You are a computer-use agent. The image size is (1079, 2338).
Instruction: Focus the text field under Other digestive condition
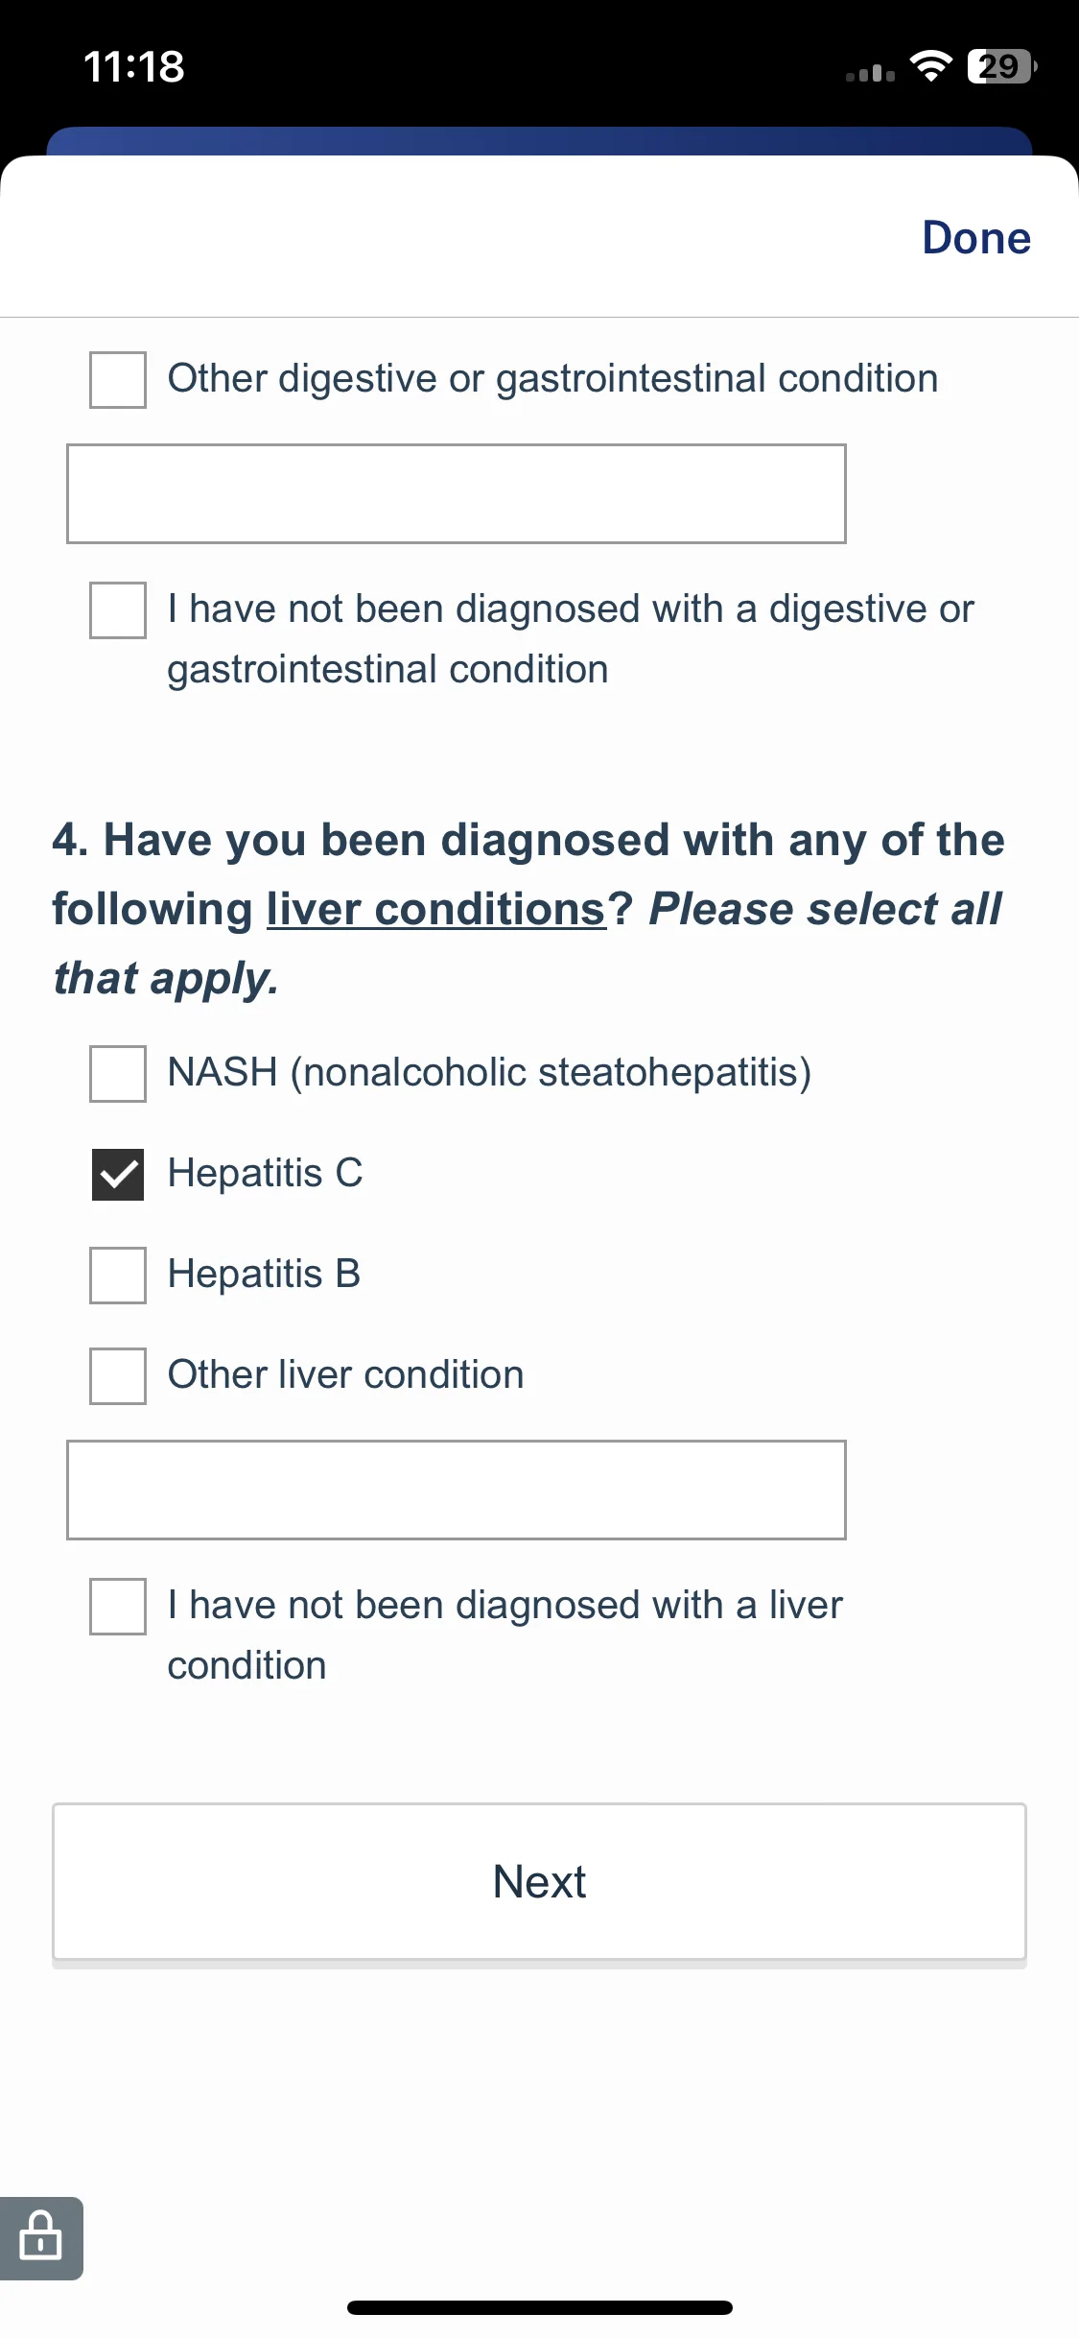pos(457,493)
